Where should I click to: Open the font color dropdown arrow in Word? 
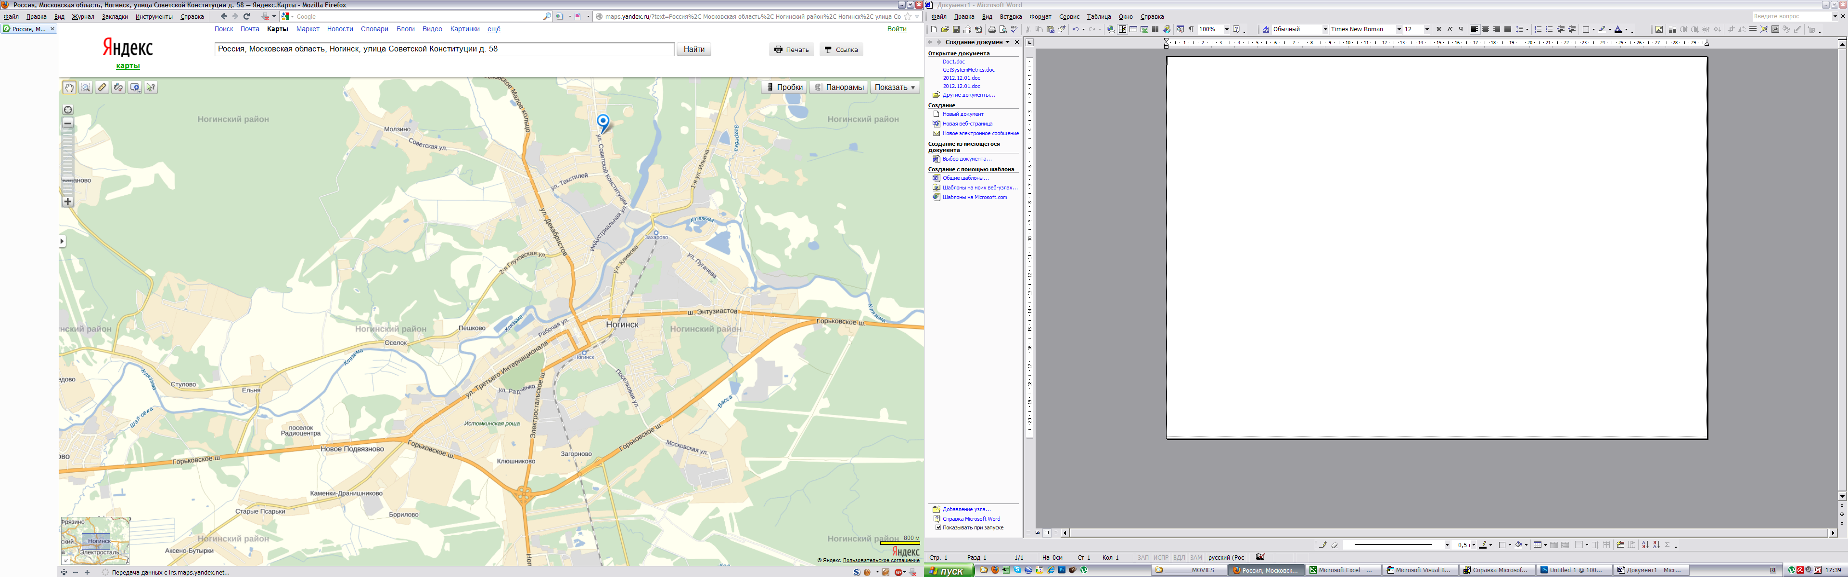click(x=1626, y=29)
